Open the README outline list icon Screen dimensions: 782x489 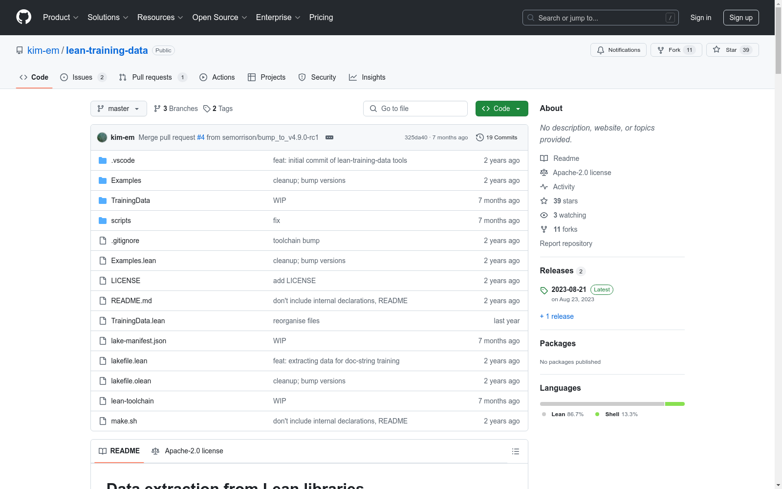click(516, 451)
